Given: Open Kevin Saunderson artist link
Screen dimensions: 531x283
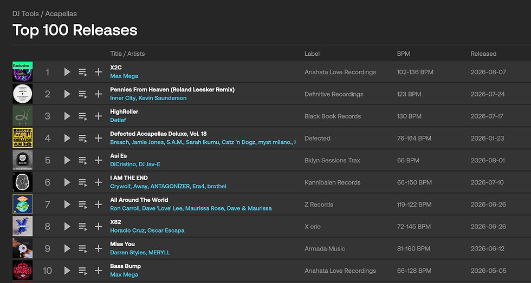Looking at the screenshot, I should coord(163,98).
